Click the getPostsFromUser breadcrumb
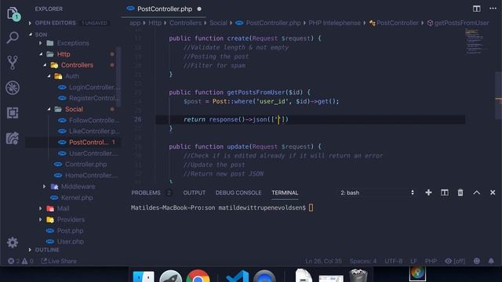The width and height of the screenshot is (502, 282). tap(461, 23)
